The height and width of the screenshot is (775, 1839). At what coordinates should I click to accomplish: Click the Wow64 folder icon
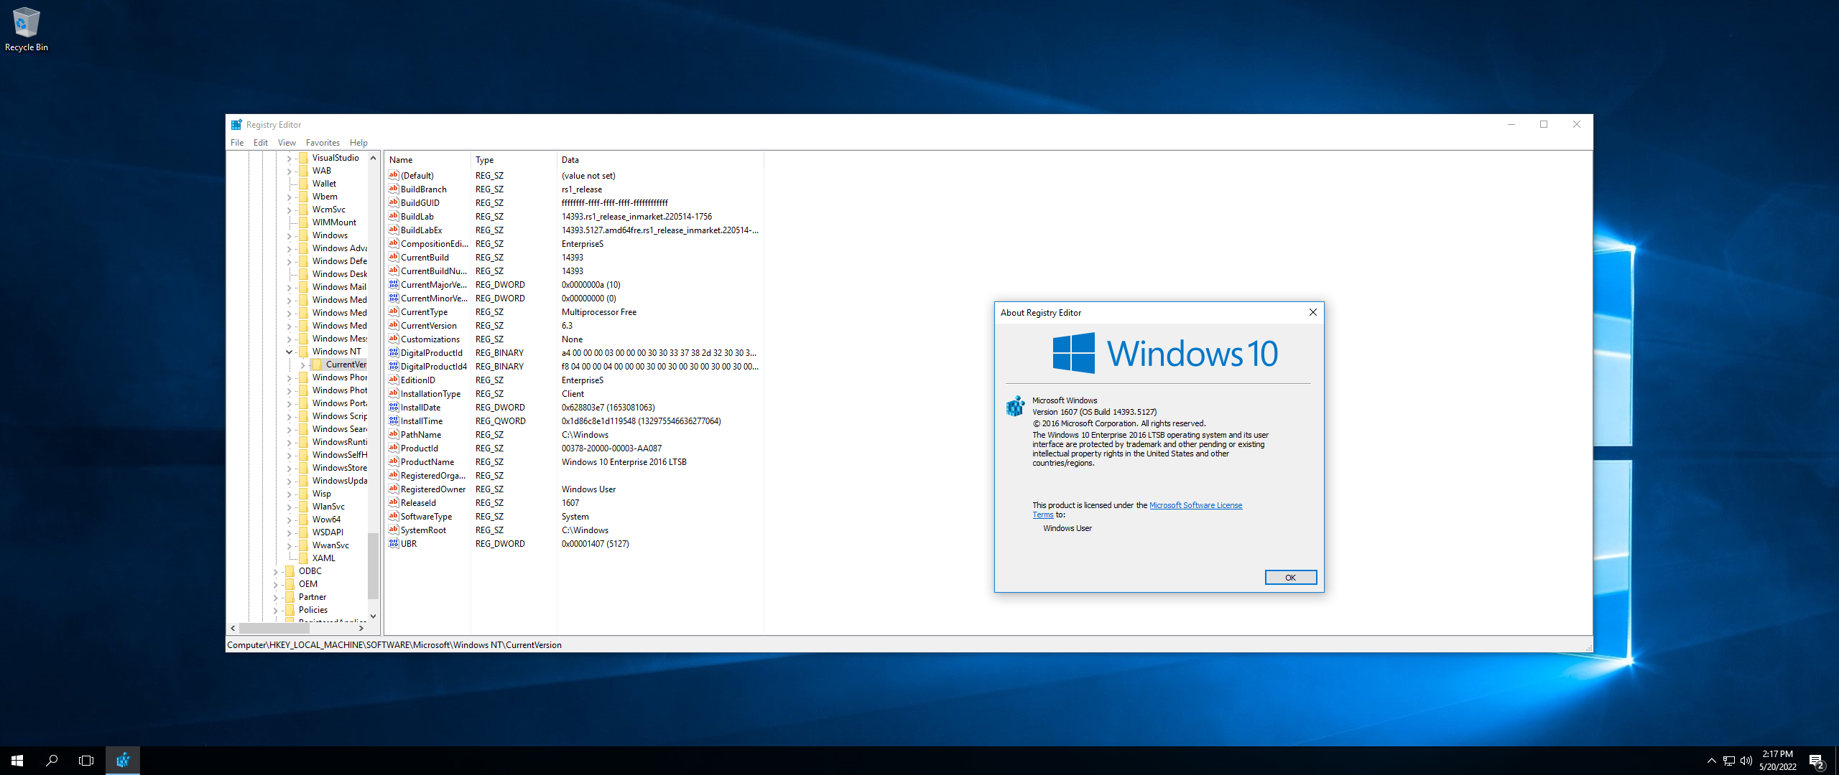coord(304,520)
